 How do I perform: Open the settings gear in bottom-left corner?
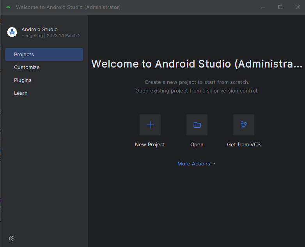pyautogui.click(x=12, y=238)
